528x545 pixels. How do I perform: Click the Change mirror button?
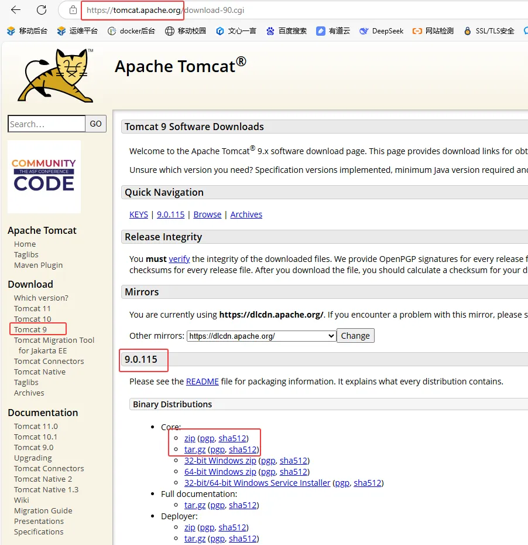coord(355,336)
